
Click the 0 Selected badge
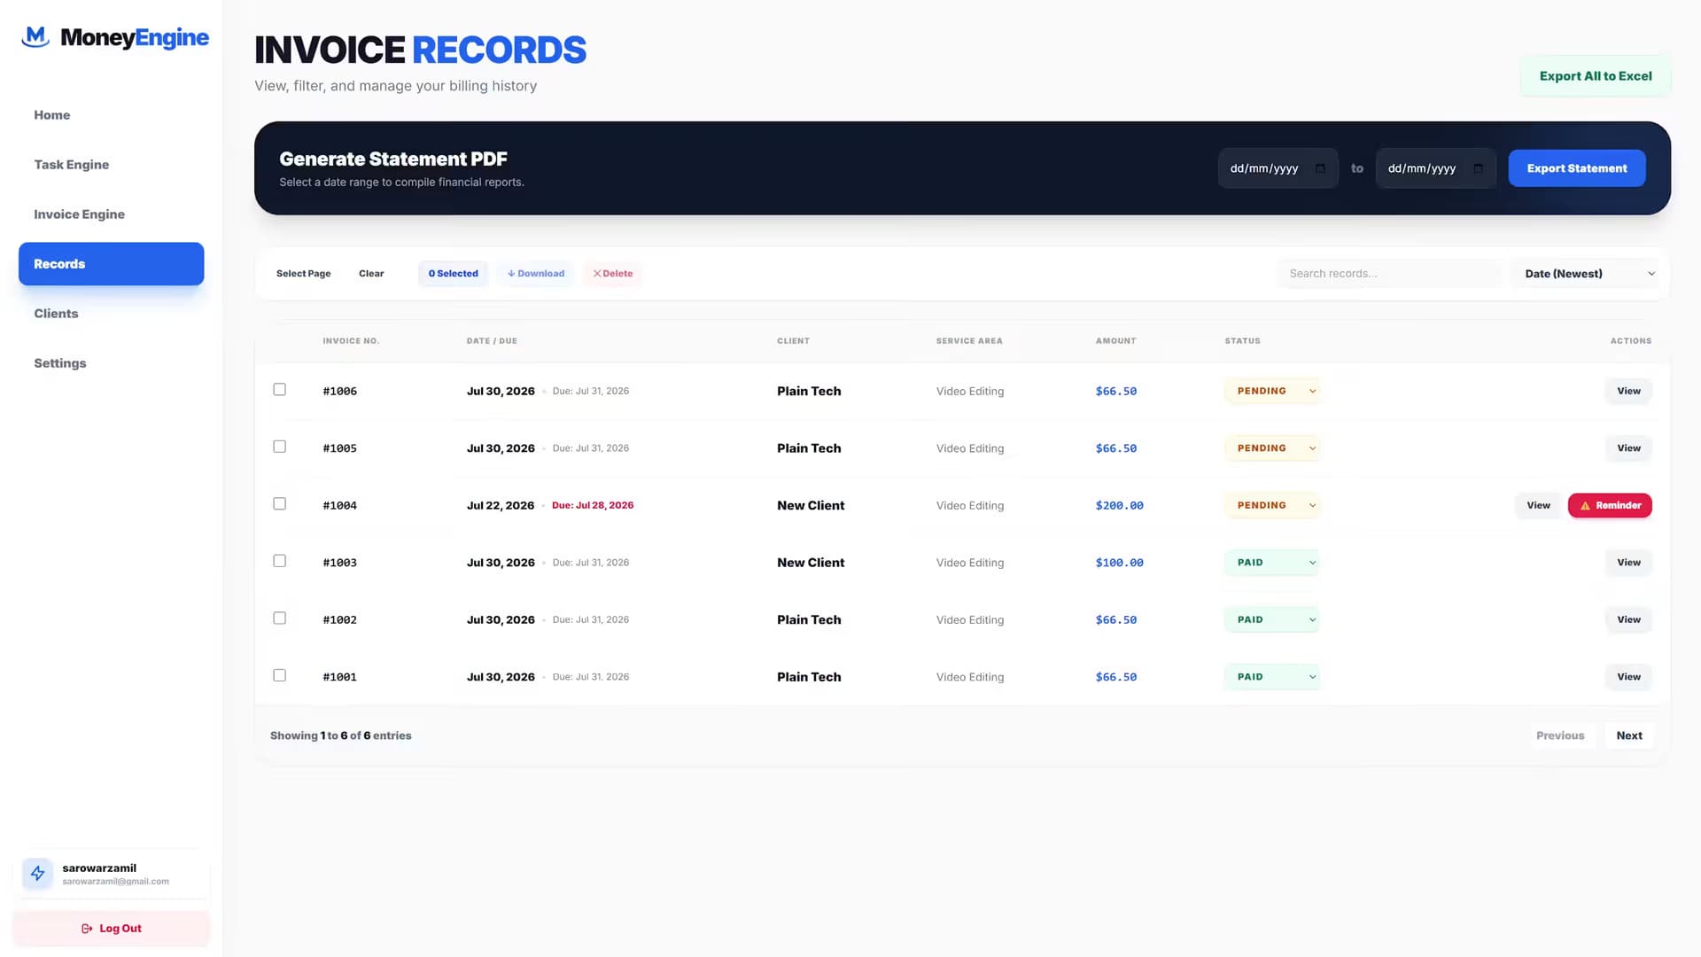(453, 274)
